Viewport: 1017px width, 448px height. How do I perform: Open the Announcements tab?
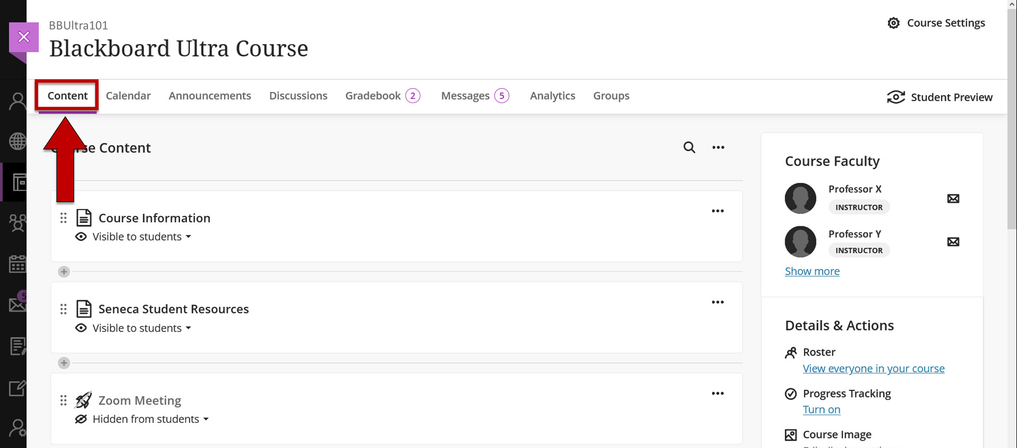[x=210, y=96]
